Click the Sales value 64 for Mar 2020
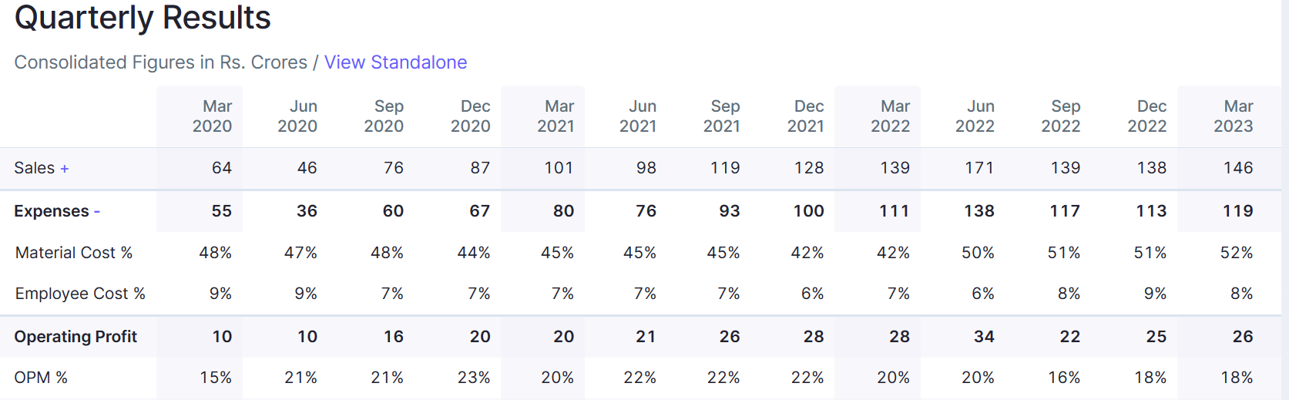This screenshot has height=400, width=1289. click(x=222, y=168)
